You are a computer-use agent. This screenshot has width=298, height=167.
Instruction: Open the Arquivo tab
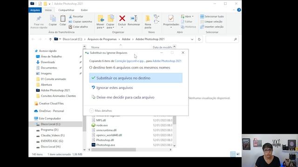[35, 10]
